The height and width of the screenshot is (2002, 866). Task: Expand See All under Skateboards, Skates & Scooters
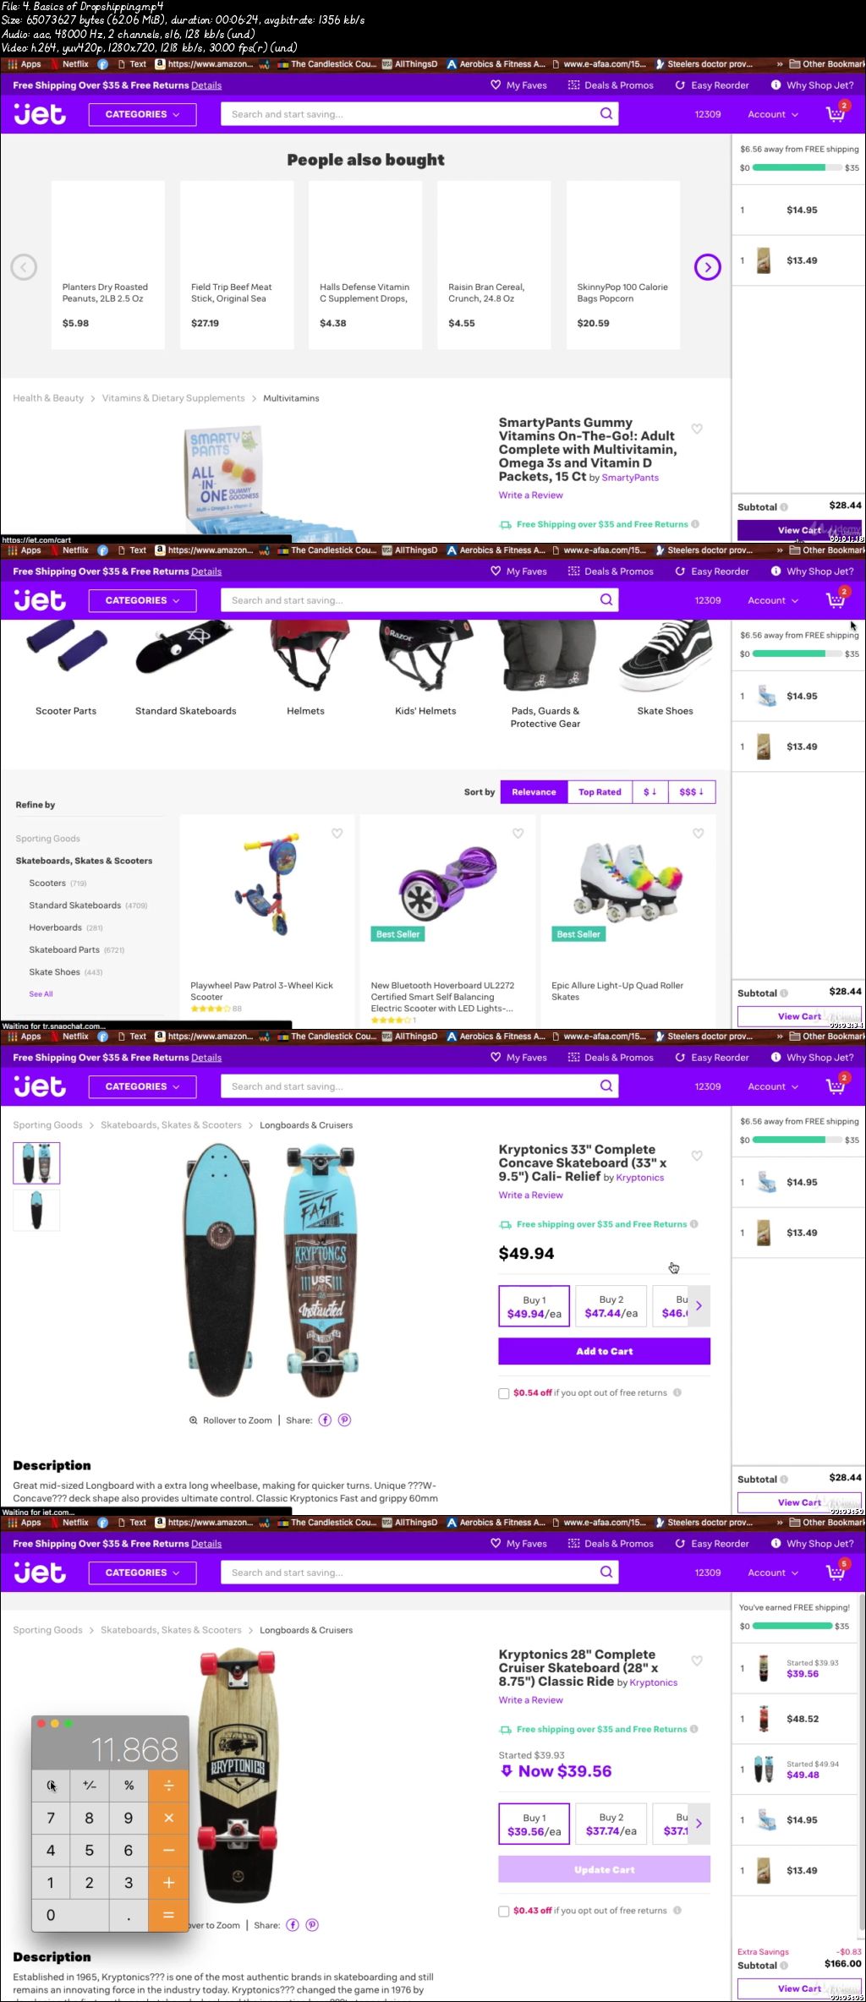click(41, 994)
